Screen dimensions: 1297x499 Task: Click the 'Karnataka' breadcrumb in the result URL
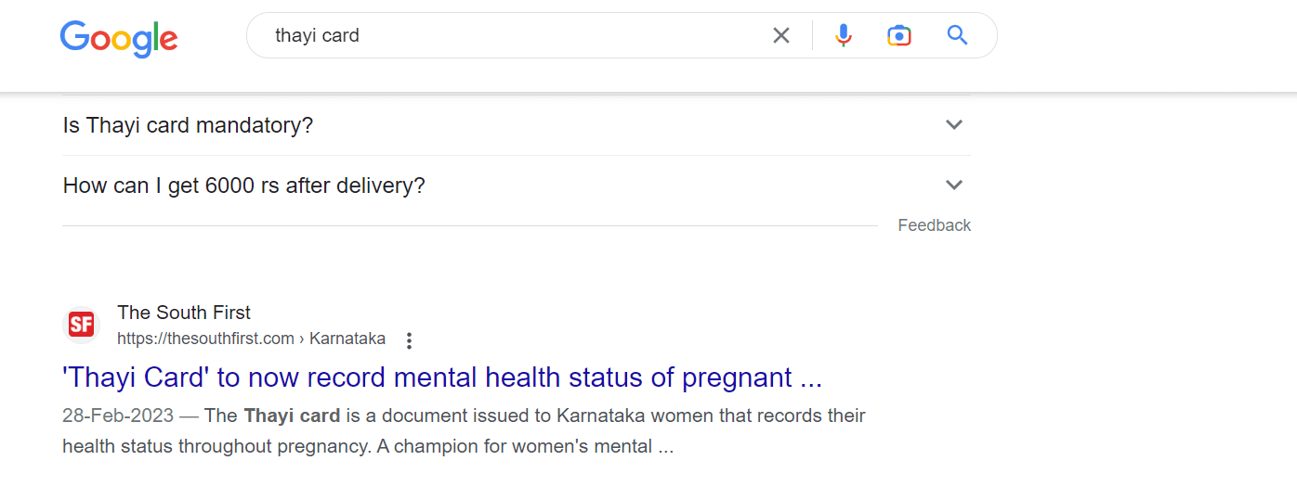tap(347, 339)
